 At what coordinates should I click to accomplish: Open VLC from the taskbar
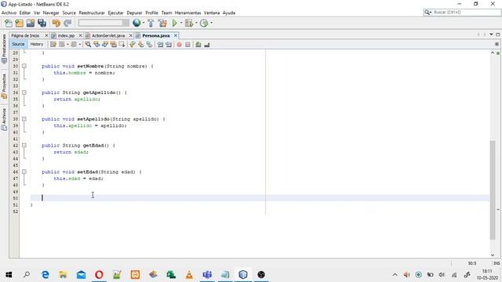click(x=189, y=275)
